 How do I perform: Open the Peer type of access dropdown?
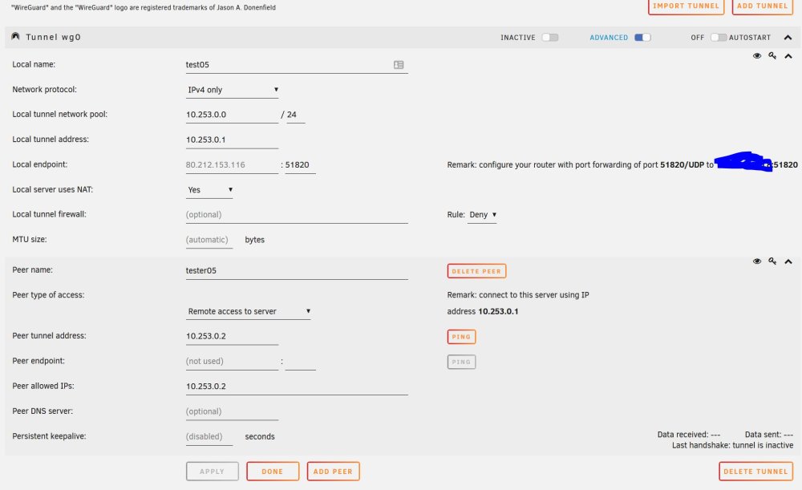coord(249,311)
